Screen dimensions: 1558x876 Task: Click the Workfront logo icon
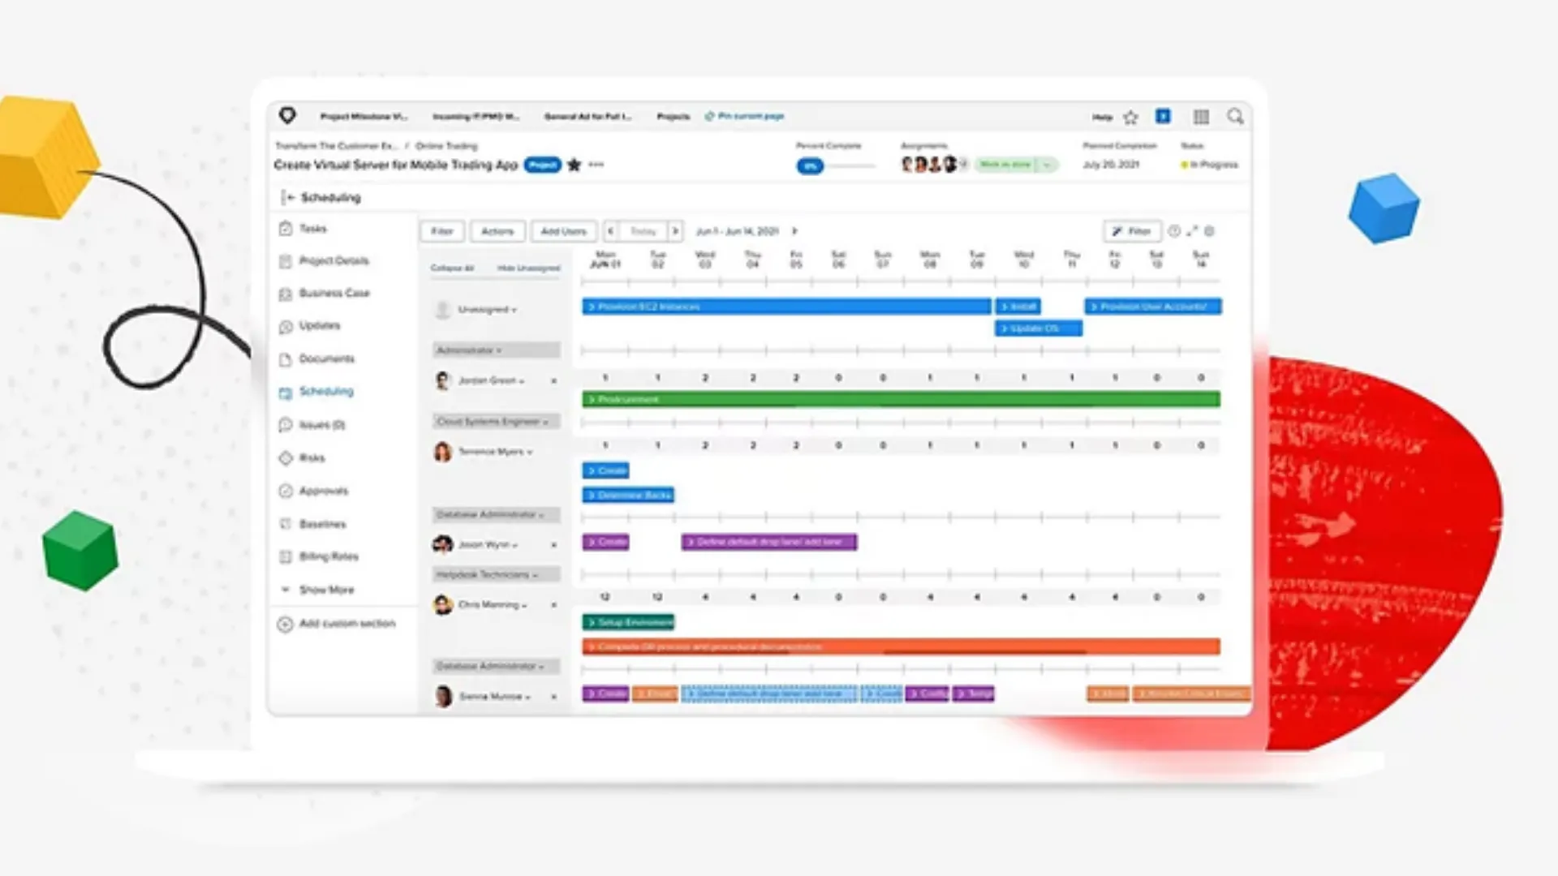[287, 116]
